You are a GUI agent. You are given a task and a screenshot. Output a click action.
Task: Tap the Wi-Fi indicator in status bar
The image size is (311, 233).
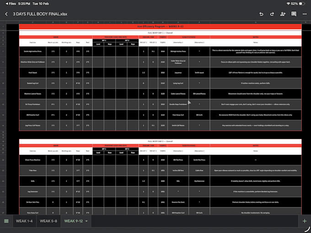pos(289,4)
